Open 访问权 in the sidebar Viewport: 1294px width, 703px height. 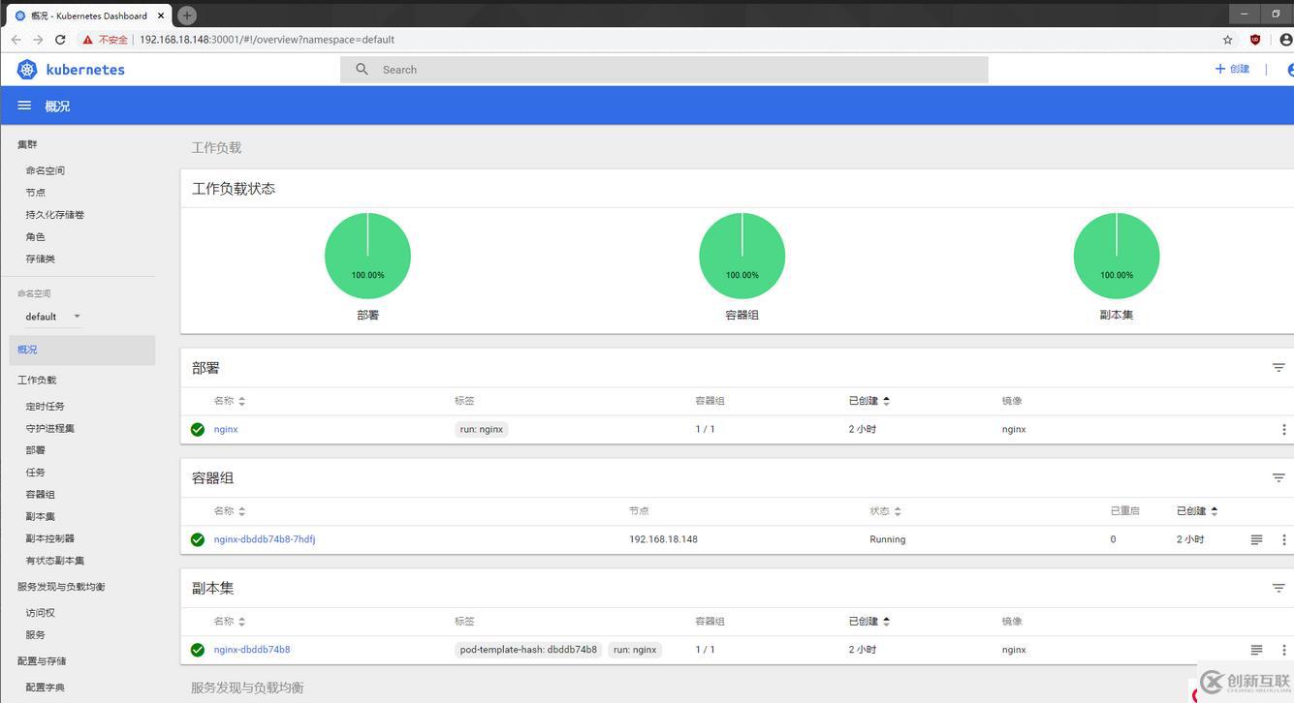point(41,613)
